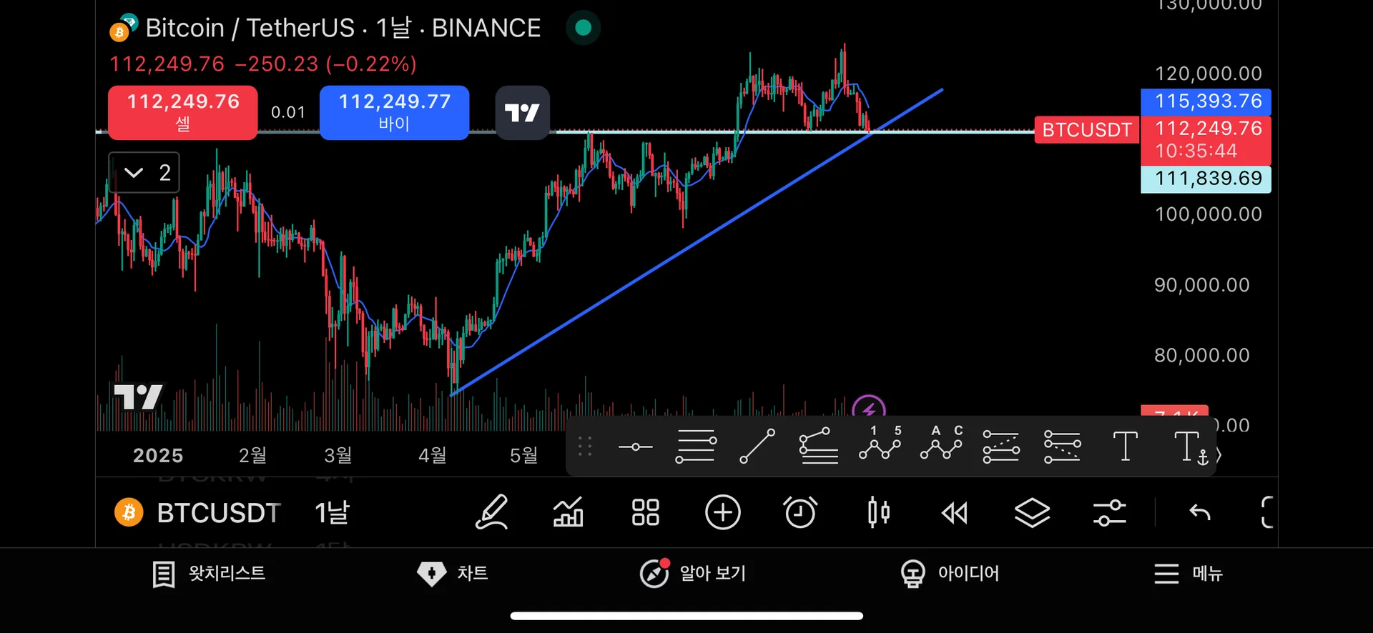Open the layers object tree icon
The width and height of the screenshot is (1373, 633).
[x=1032, y=512]
